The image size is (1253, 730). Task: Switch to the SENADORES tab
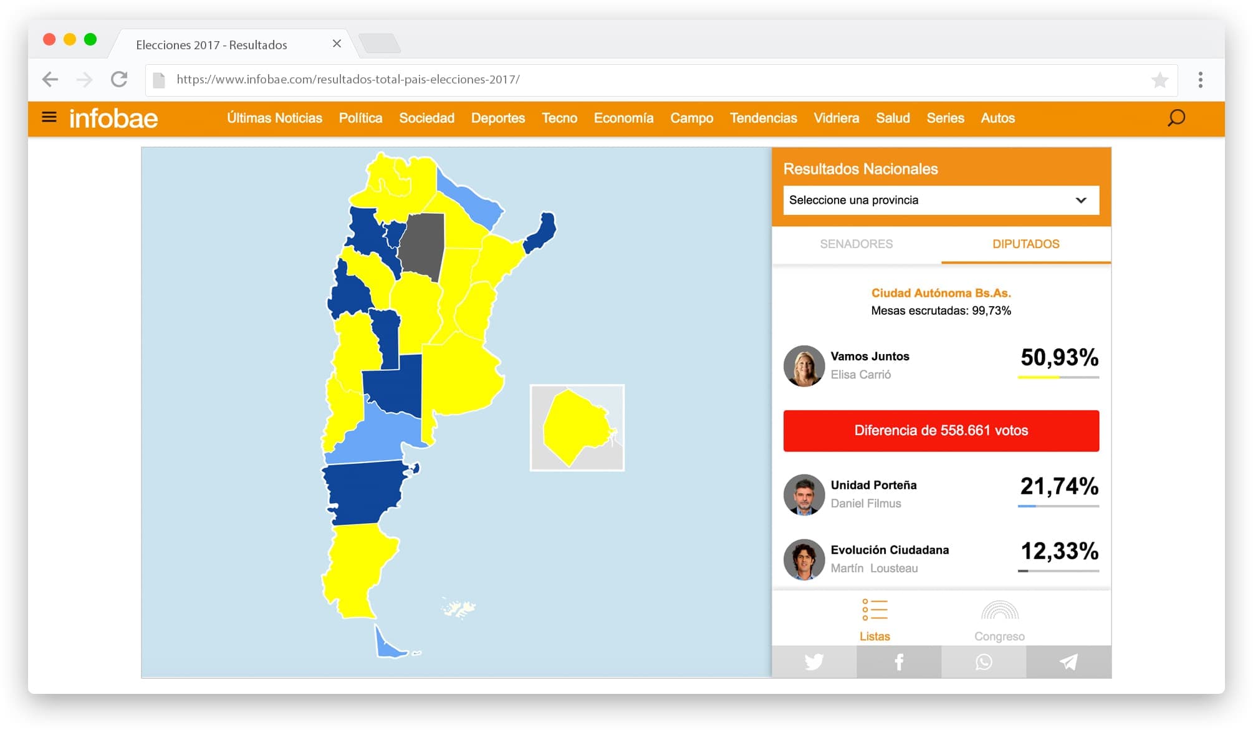(856, 244)
